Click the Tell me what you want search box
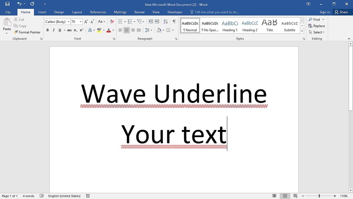Image resolution: width=353 pixels, height=199 pixels. (x=217, y=12)
